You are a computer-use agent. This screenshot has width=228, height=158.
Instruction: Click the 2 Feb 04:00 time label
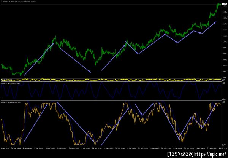pos(201,148)
